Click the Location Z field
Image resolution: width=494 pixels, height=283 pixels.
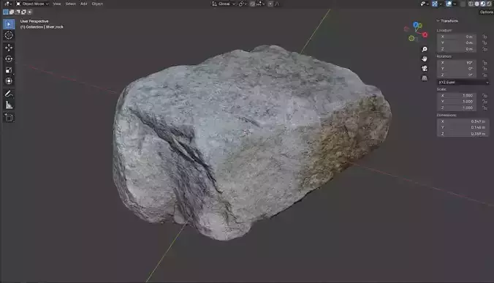(x=456, y=49)
